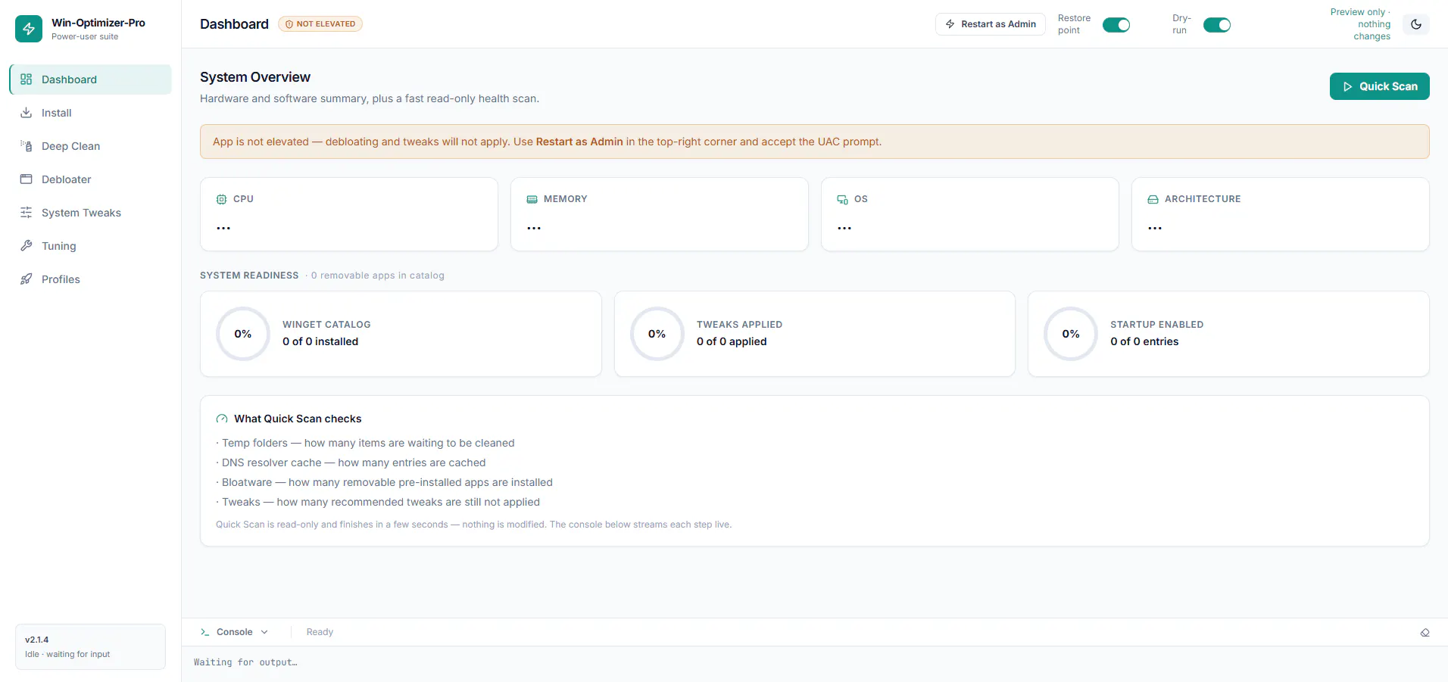
Task: Click the 'Restart as Admin' text in warning banner
Action: coord(579,142)
